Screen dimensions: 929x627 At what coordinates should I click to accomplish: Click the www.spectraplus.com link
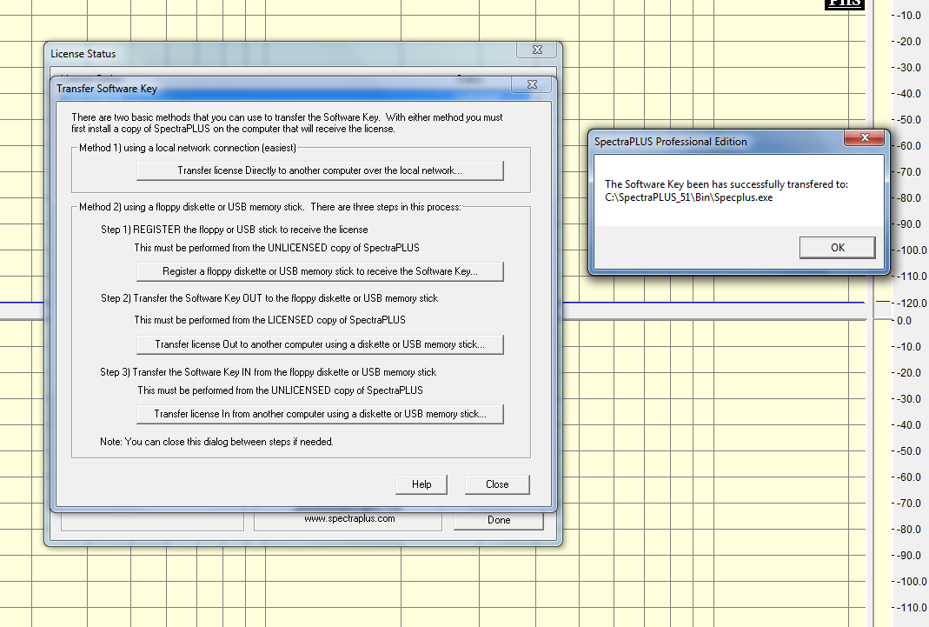pyautogui.click(x=349, y=518)
